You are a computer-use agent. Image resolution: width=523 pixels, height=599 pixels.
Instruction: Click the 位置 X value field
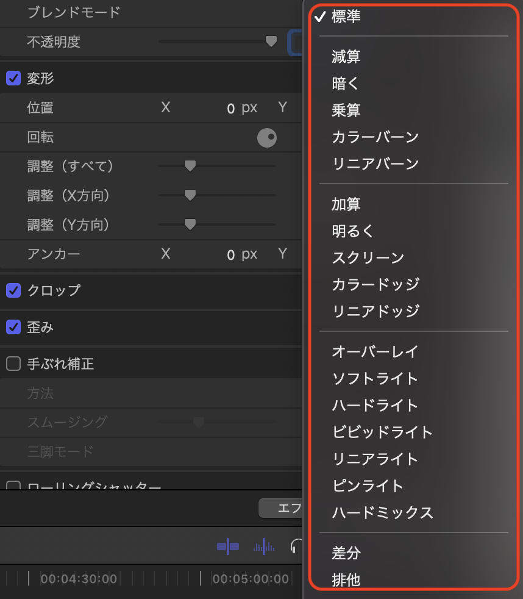pos(230,108)
